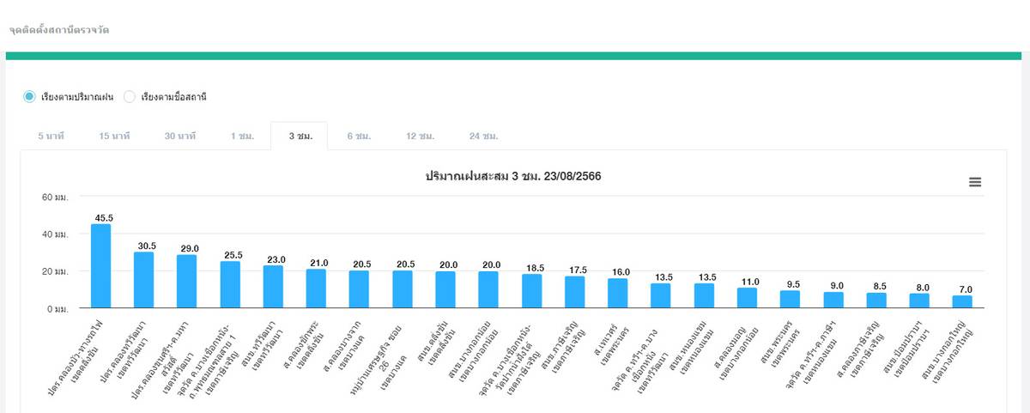
Task: Open the chart context menu (hamburger icon)
Action: click(975, 182)
